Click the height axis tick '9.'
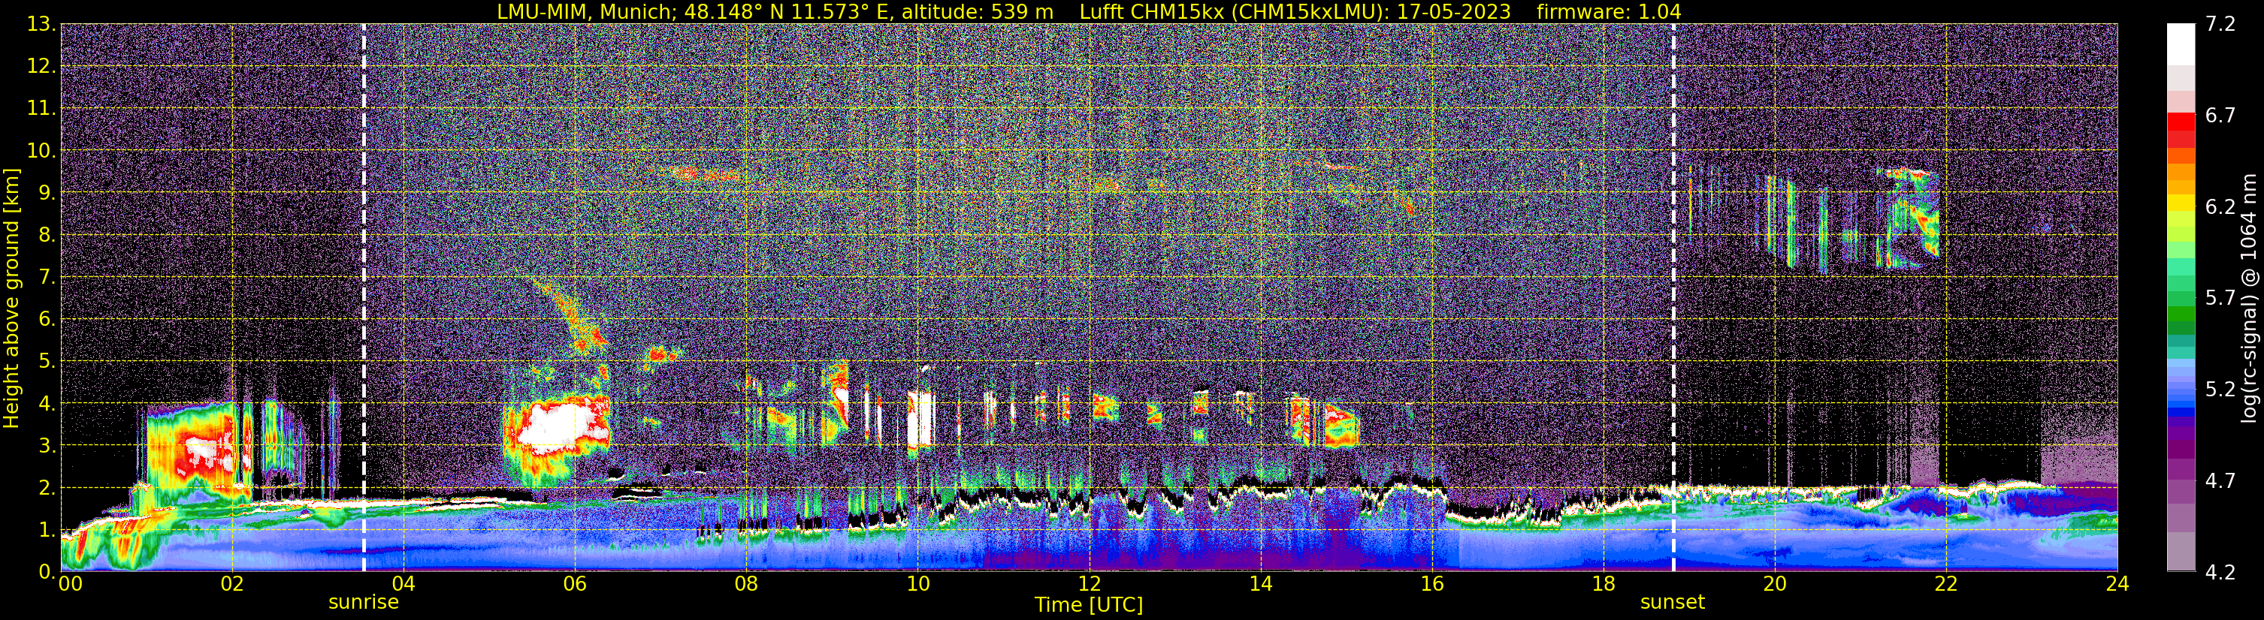The image size is (2264, 620). (47, 193)
